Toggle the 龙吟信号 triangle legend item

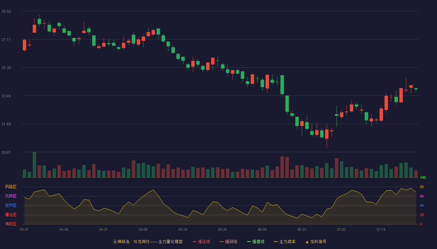316,242
